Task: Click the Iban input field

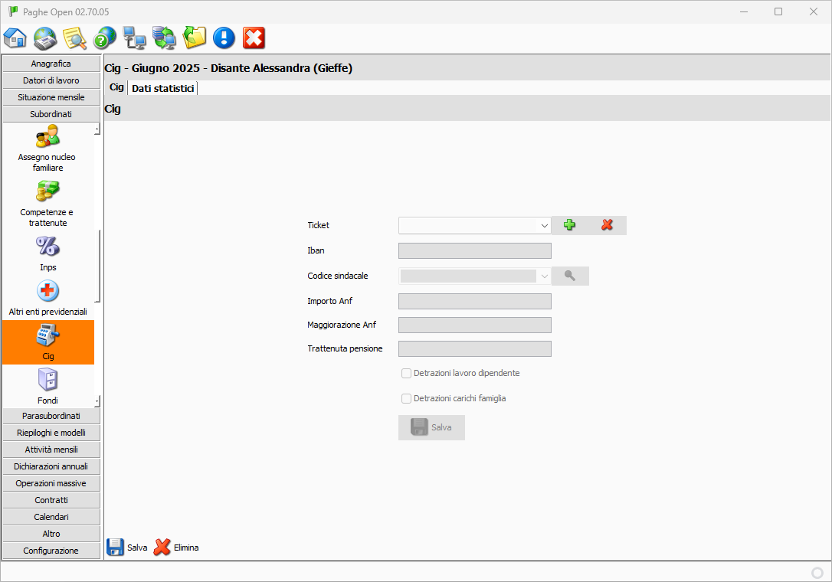Action: click(x=474, y=251)
